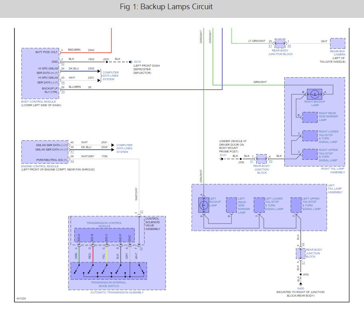Click the left upper tail/stop lamp box
This screenshot has height=313, width=364.
[x=296, y=205]
